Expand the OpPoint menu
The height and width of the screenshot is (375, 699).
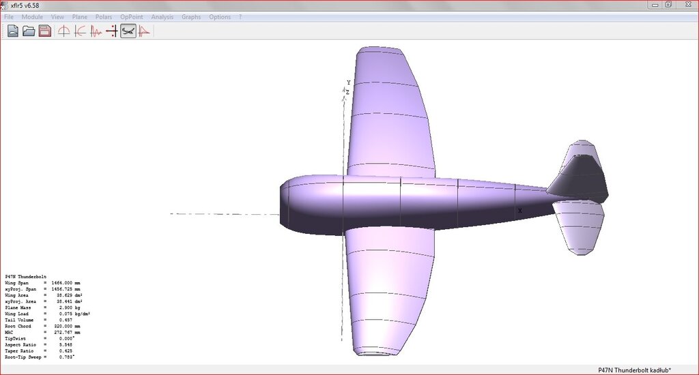pyautogui.click(x=132, y=16)
